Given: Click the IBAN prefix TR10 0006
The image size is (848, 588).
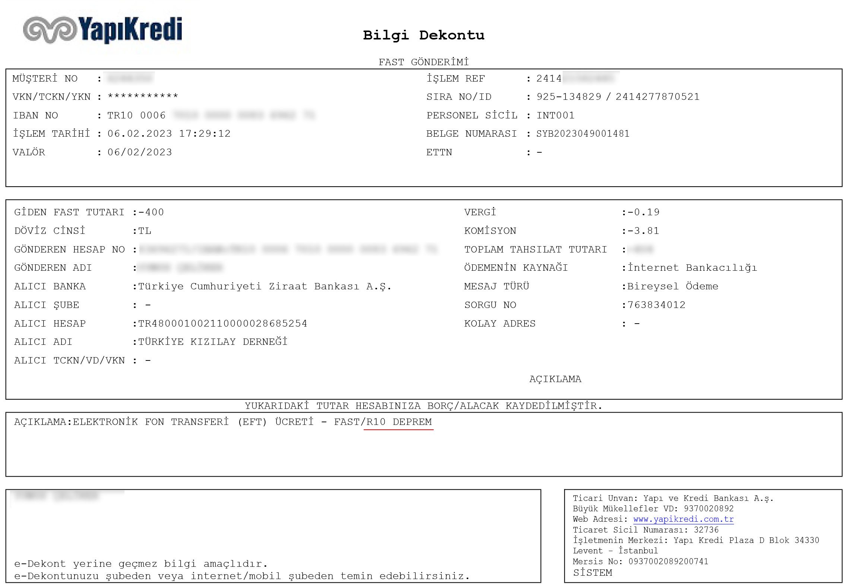Looking at the screenshot, I should [x=136, y=115].
